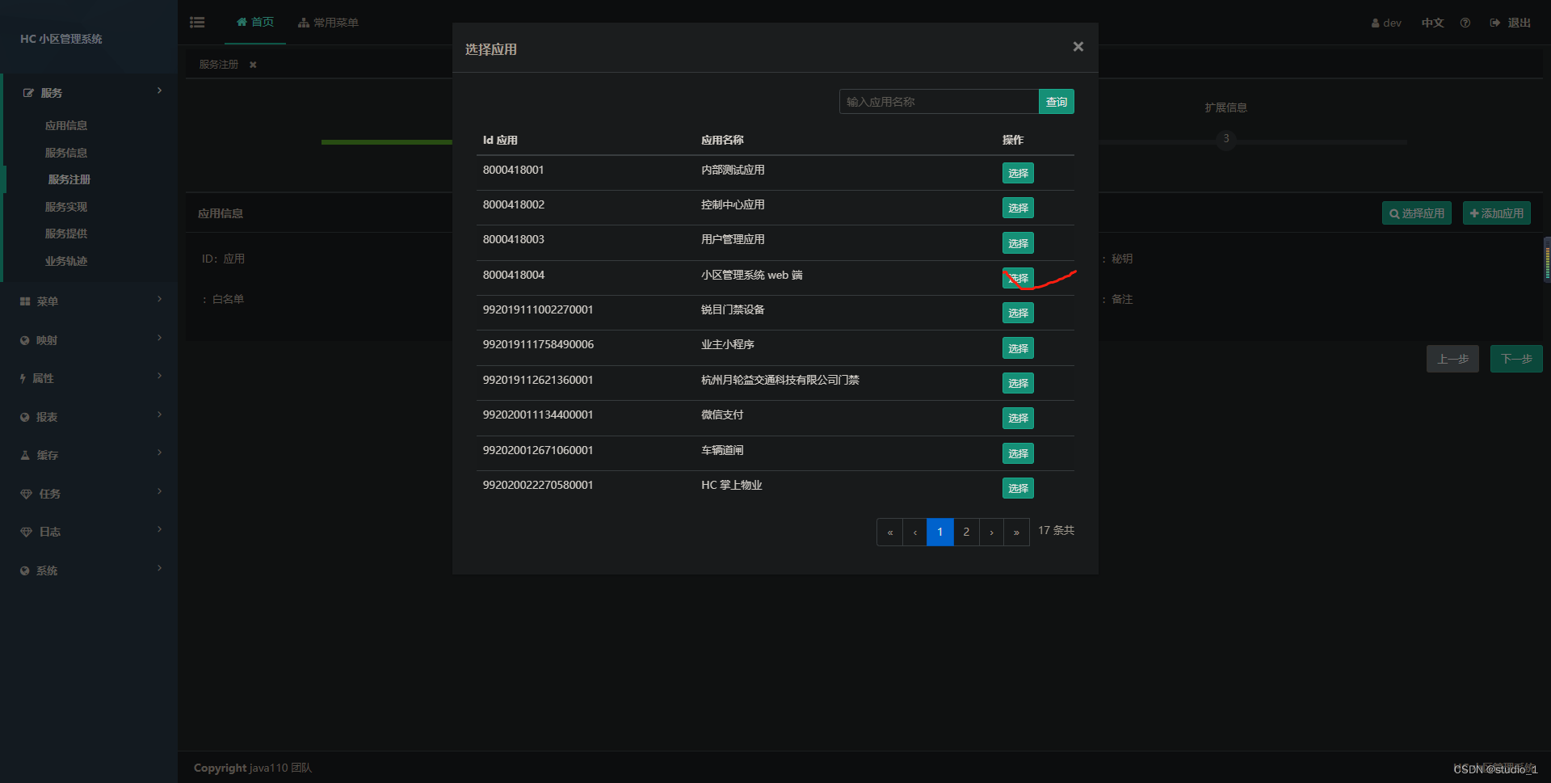Select the 内部测试应用 row's 选择 button
Image resolution: width=1551 pixels, height=783 pixels.
pos(1018,173)
